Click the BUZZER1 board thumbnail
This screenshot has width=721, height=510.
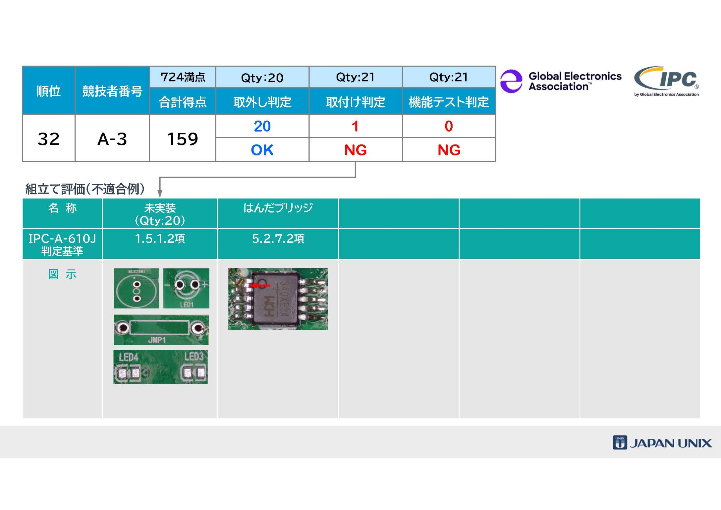point(136,288)
